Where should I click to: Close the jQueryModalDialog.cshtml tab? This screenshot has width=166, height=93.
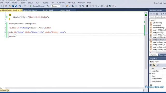21,10
